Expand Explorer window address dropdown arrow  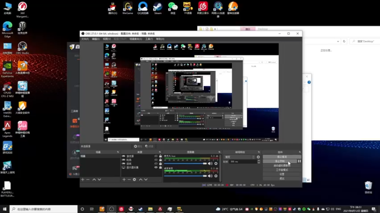pyautogui.click(x=338, y=41)
